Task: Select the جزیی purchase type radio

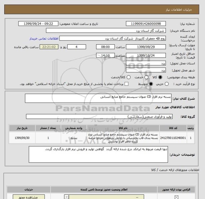Action: coord(167,84)
